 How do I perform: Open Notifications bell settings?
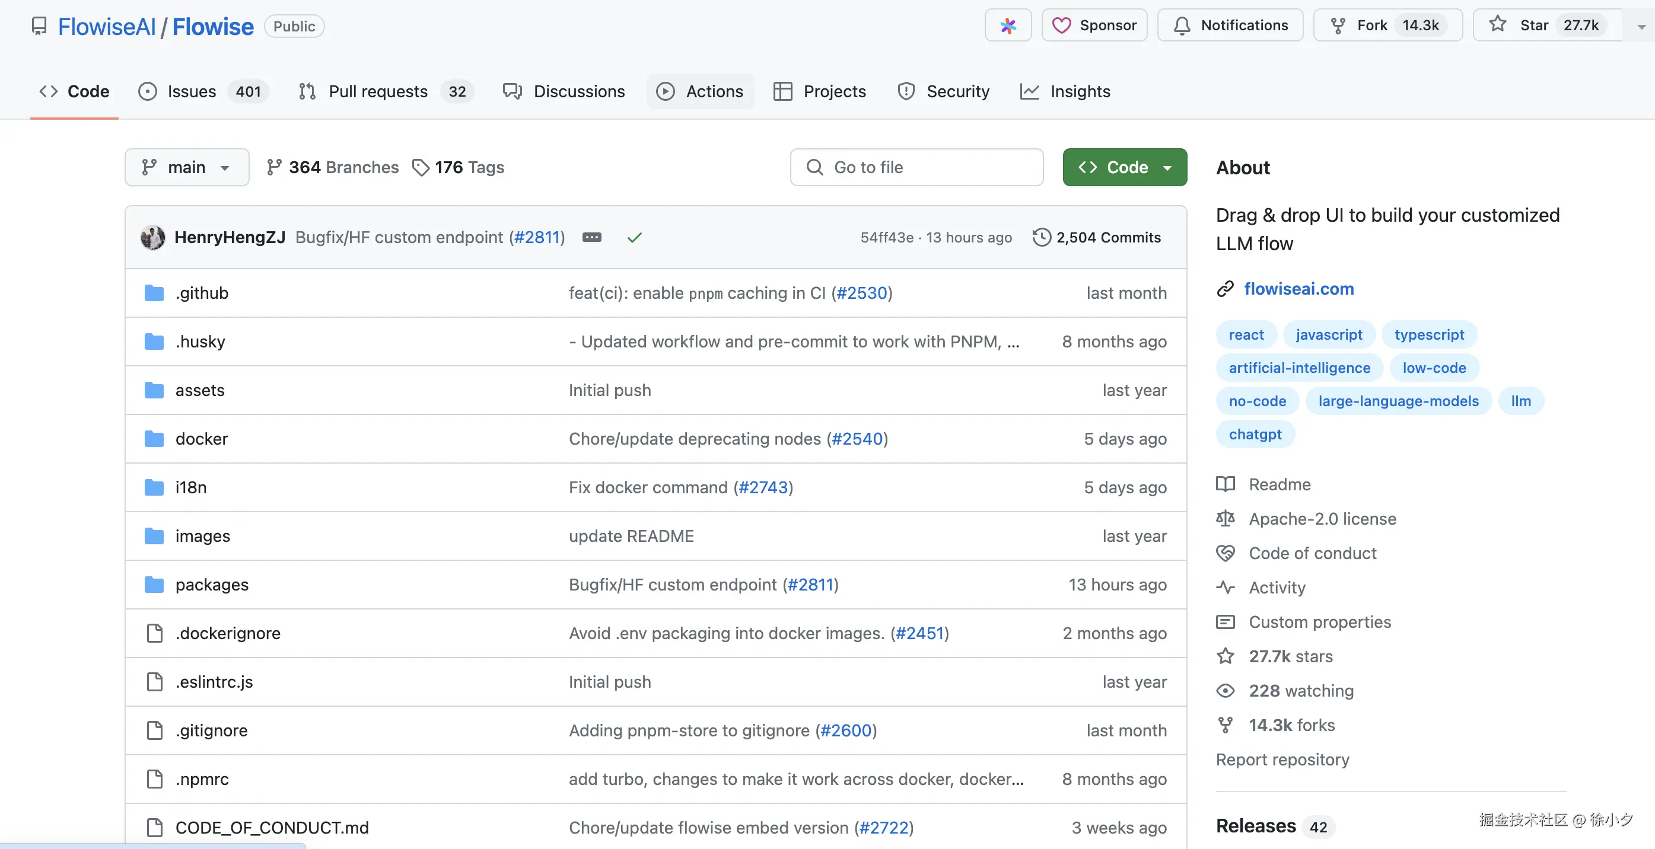1230,25
